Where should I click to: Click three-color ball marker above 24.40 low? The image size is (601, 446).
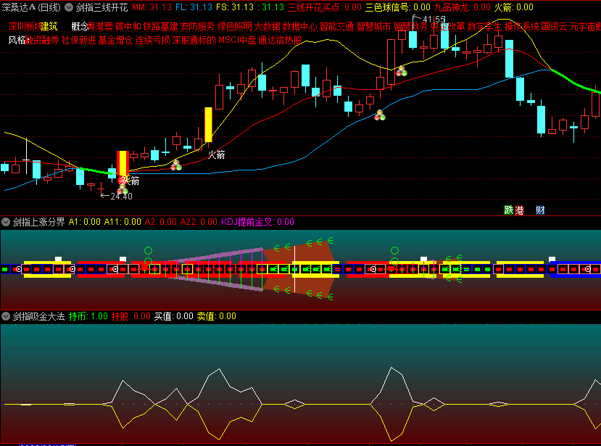click(x=123, y=189)
